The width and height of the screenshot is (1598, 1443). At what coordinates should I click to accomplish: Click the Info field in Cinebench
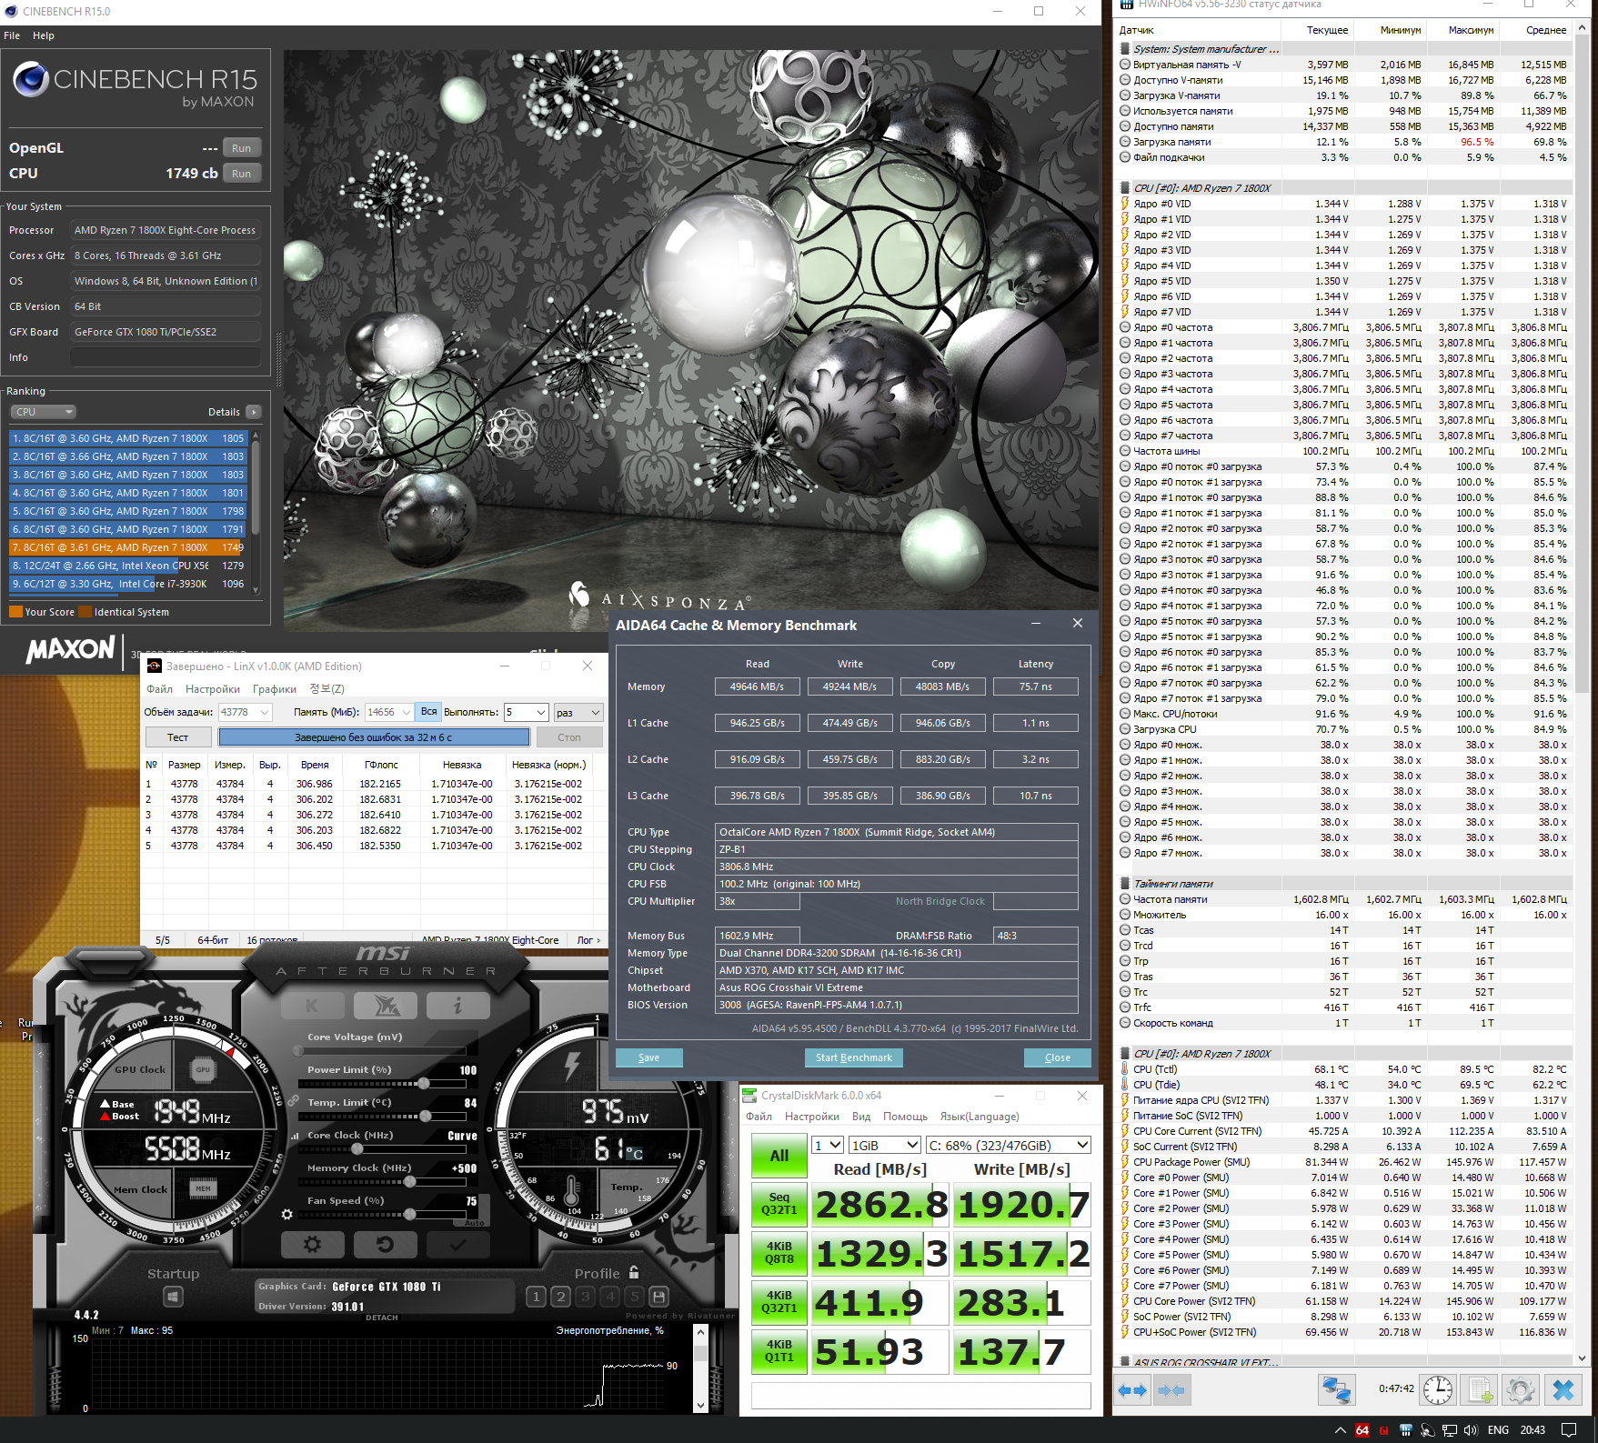click(166, 357)
